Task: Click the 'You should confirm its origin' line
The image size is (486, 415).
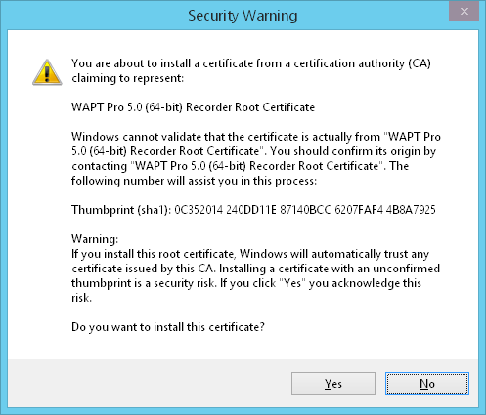Action: pyautogui.click(x=253, y=151)
